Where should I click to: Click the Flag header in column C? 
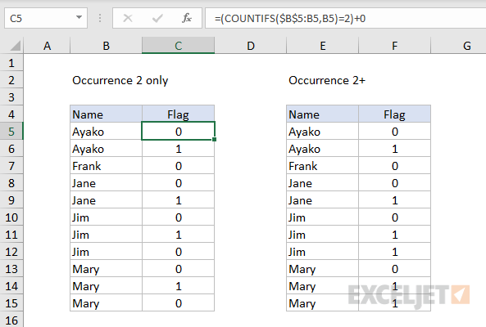tap(178, 114)
